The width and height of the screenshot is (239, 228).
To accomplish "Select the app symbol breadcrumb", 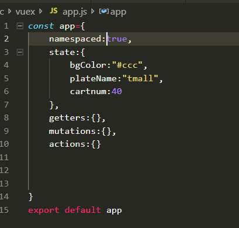I will [118, 12].
